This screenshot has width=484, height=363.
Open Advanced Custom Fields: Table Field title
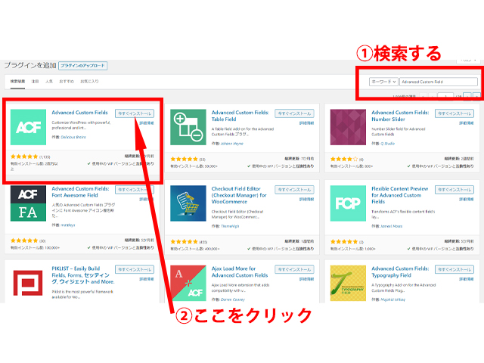[x=240, y=116]
